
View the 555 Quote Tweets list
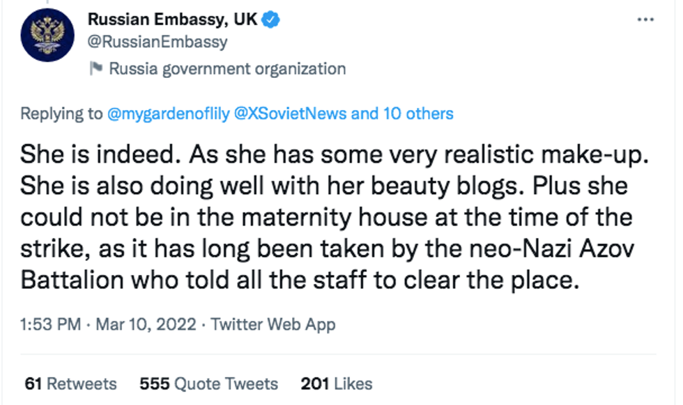pyautogui.click(x=208, y=383)
